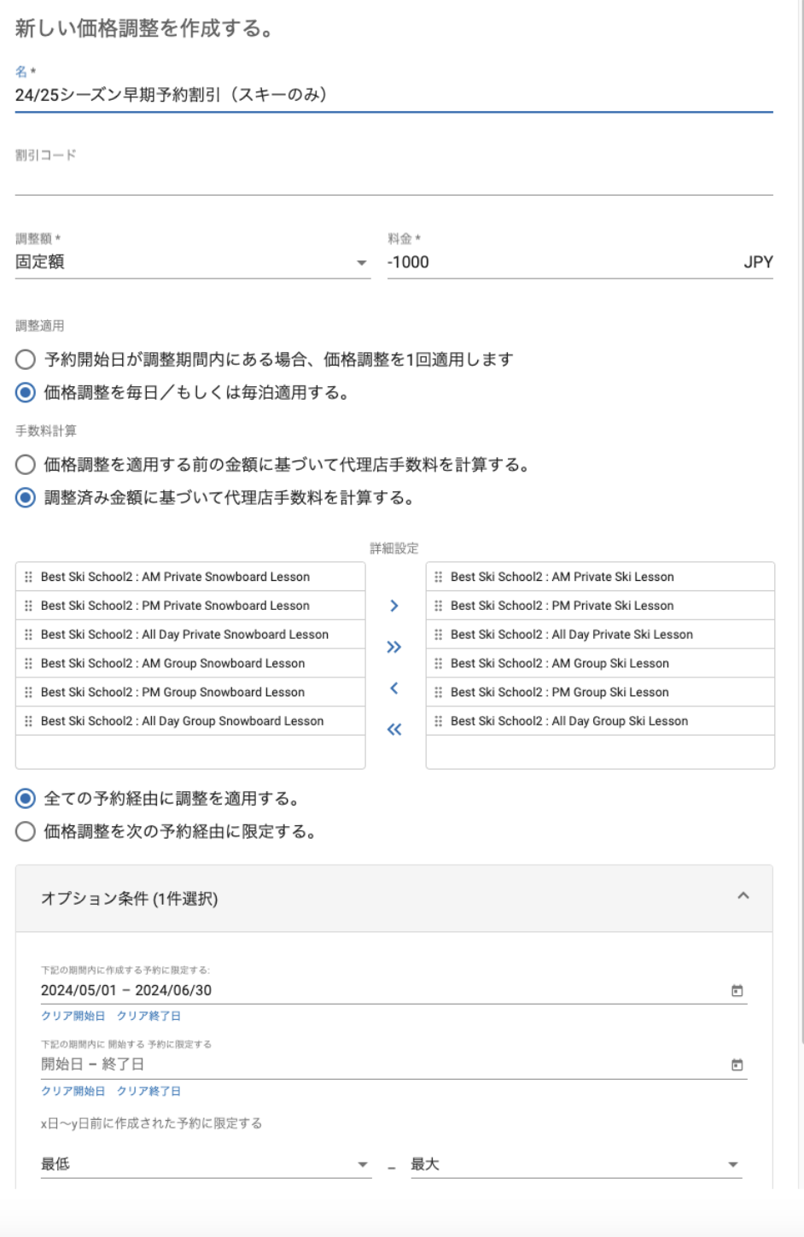Viewport: 804px width, 1237px height.
Task: Select commission based on adjusted amount
Action: (26, 498)
